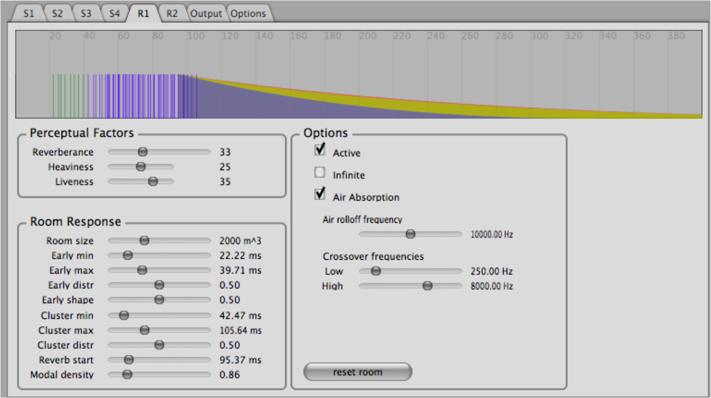Click the 8000.00 Hz high crossover value
711x398 pixels.
pos(492,286)
